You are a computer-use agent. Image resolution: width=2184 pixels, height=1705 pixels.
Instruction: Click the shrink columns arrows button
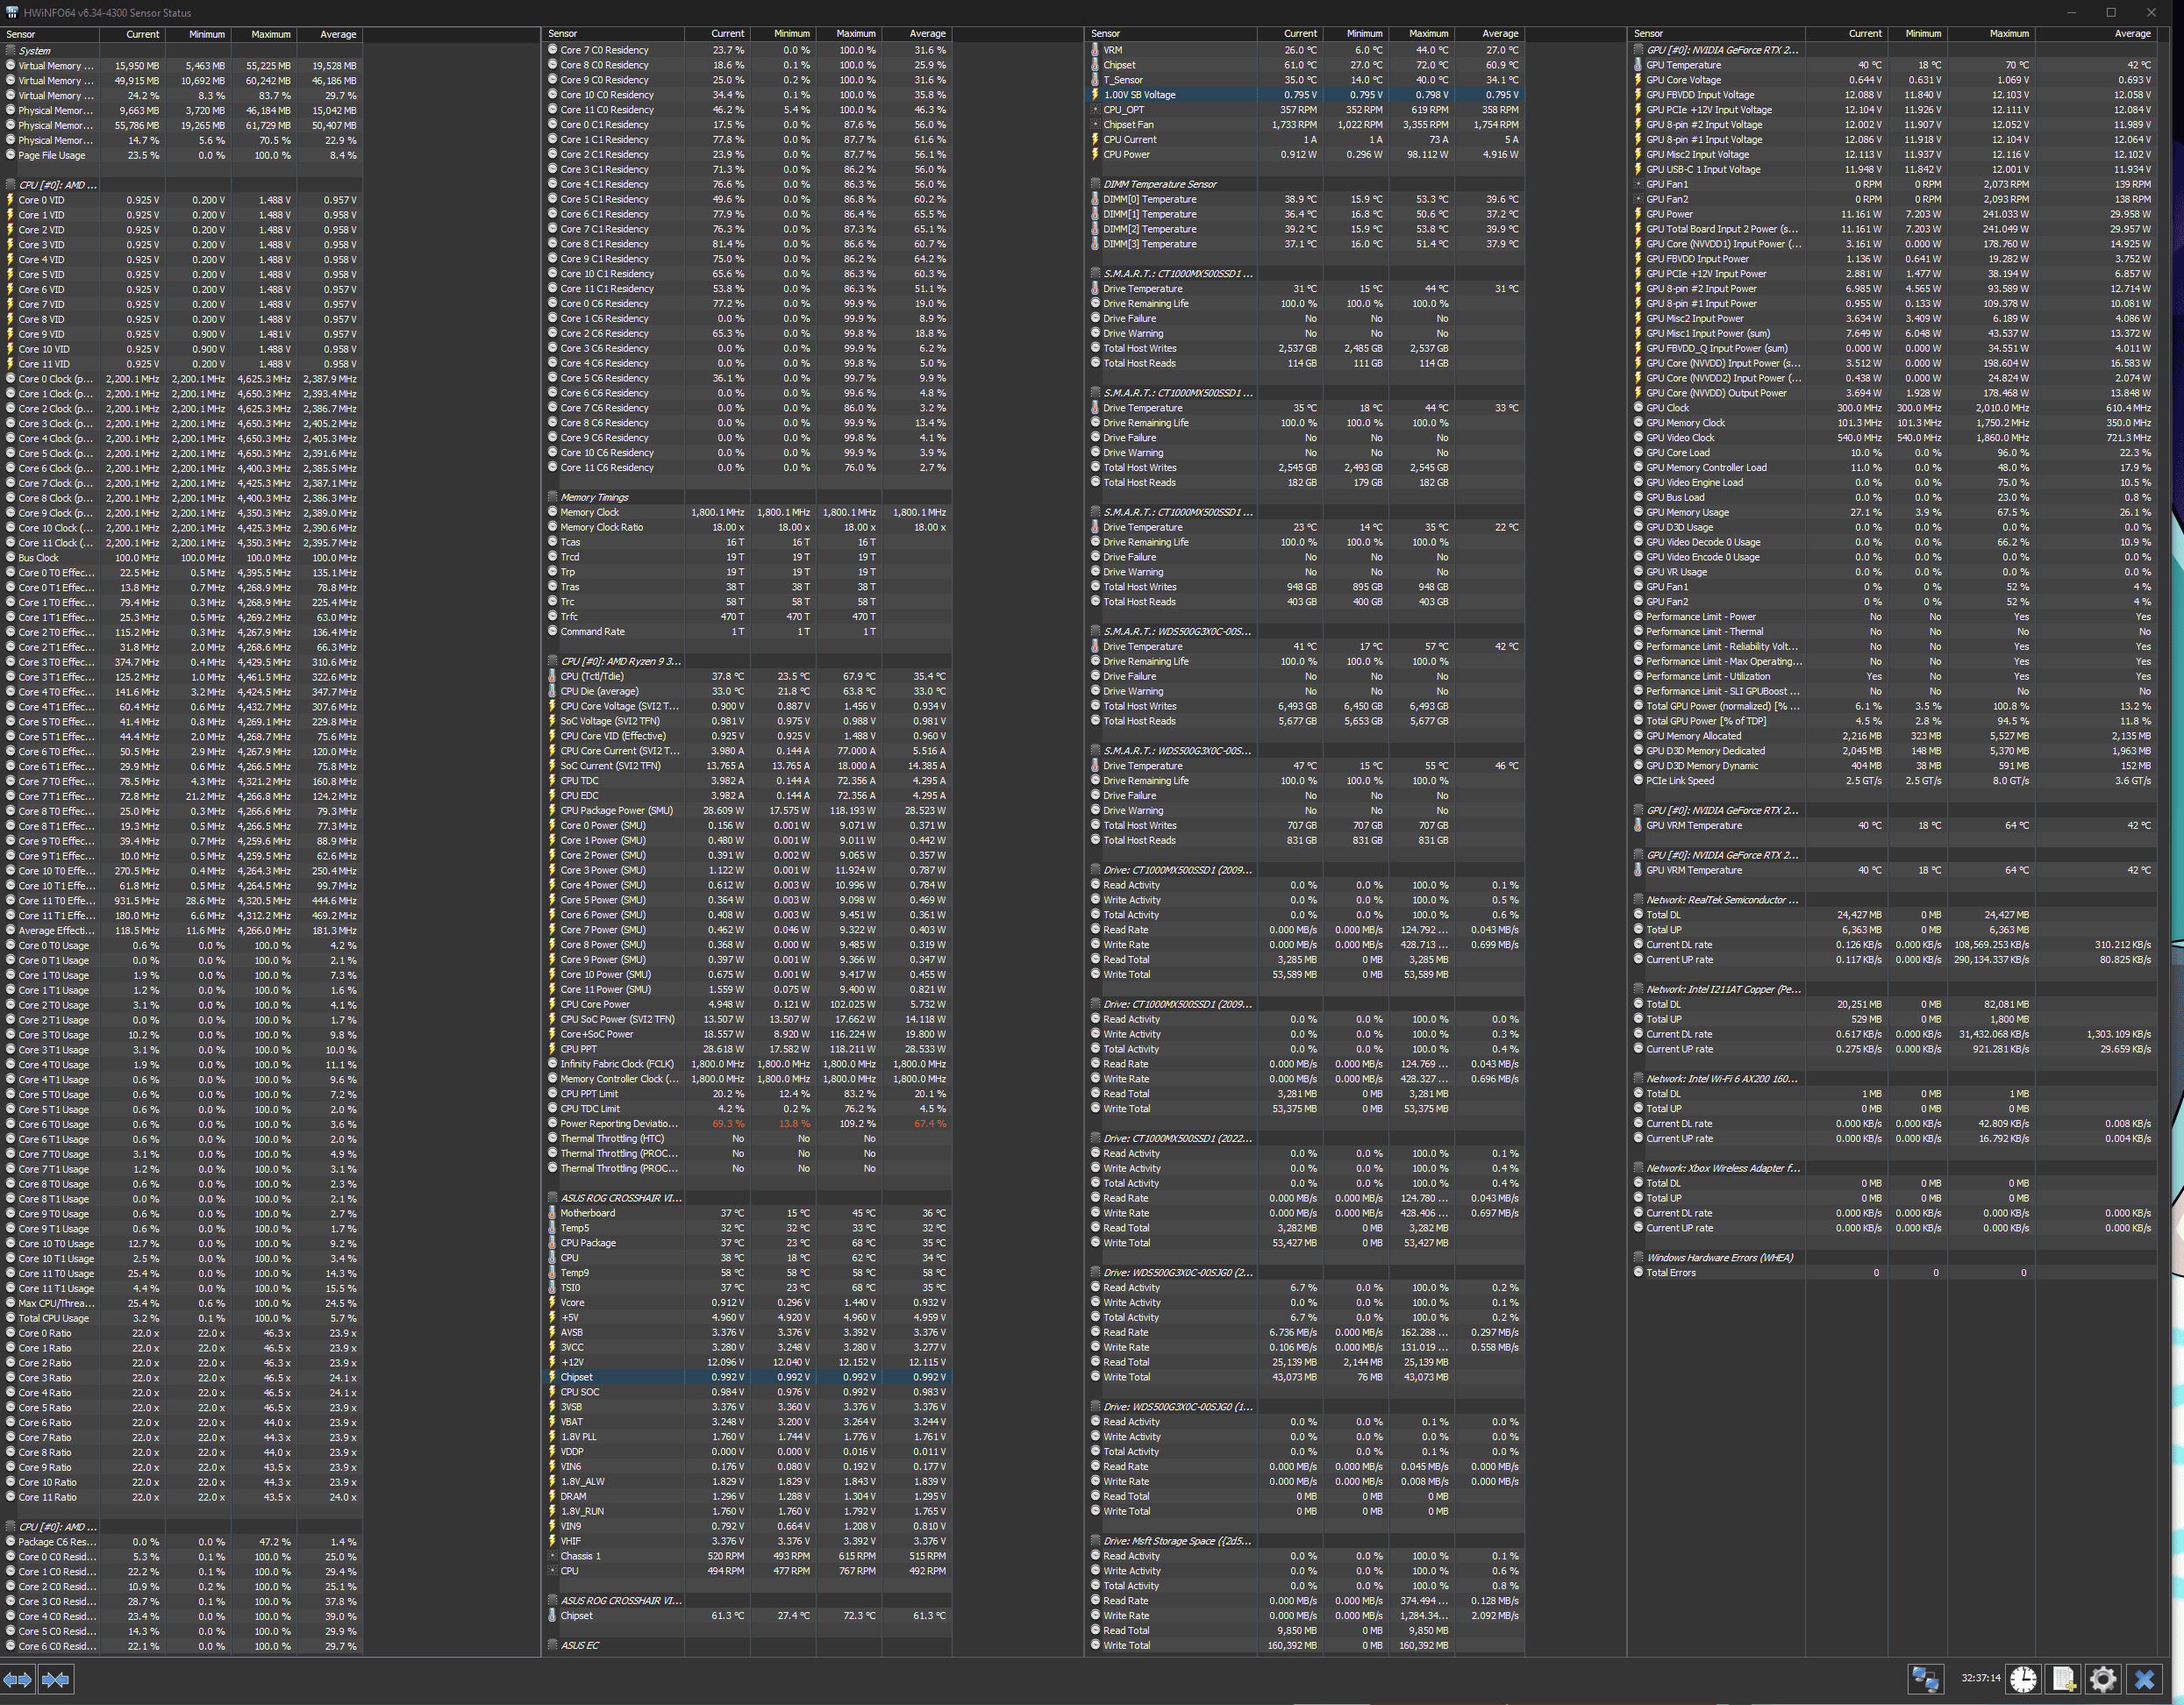coord(56,1679)
